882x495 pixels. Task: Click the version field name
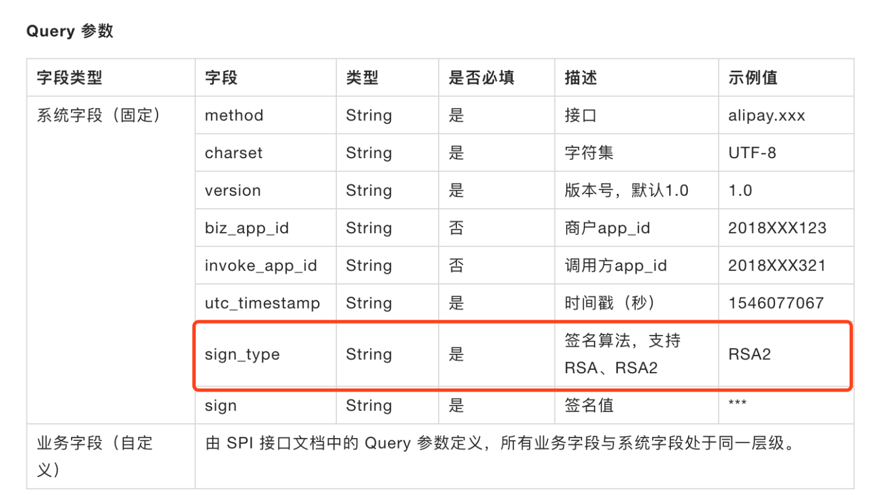[x=233, y=190]
